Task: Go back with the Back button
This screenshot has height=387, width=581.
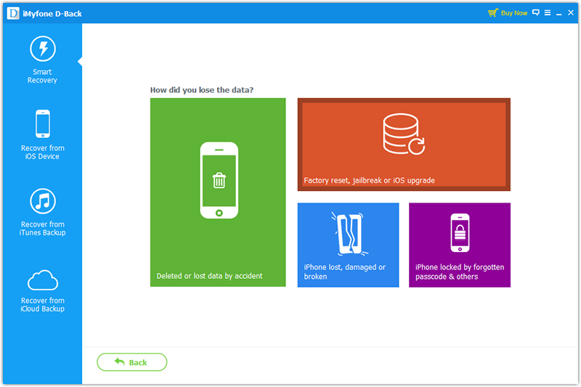Action: pyautogui.click(x=132, y=362)
